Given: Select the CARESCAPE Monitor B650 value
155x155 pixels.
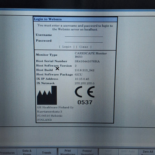Looking at the screenshot, I should (91, 55).
